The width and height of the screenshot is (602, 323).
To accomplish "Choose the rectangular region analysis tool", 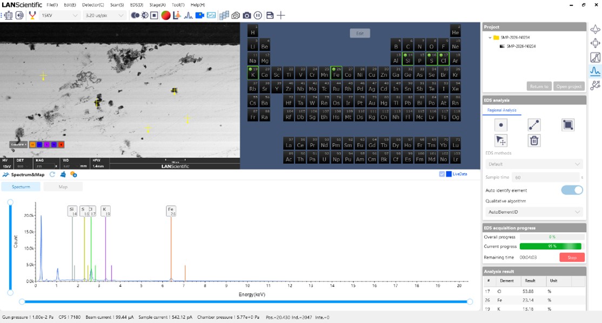I will tap(567, 125).
